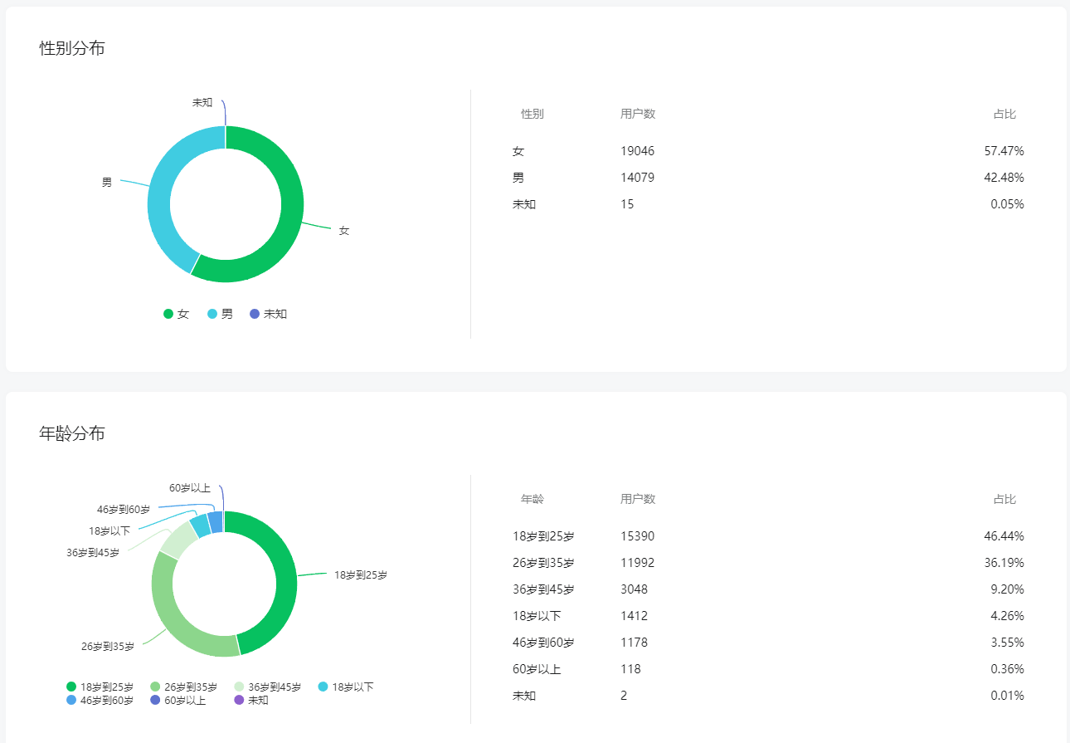The width and height of the screenshot is (1070, 743).
Task: Click the 男 callout label beside gender donut
Action: point(107,182)
